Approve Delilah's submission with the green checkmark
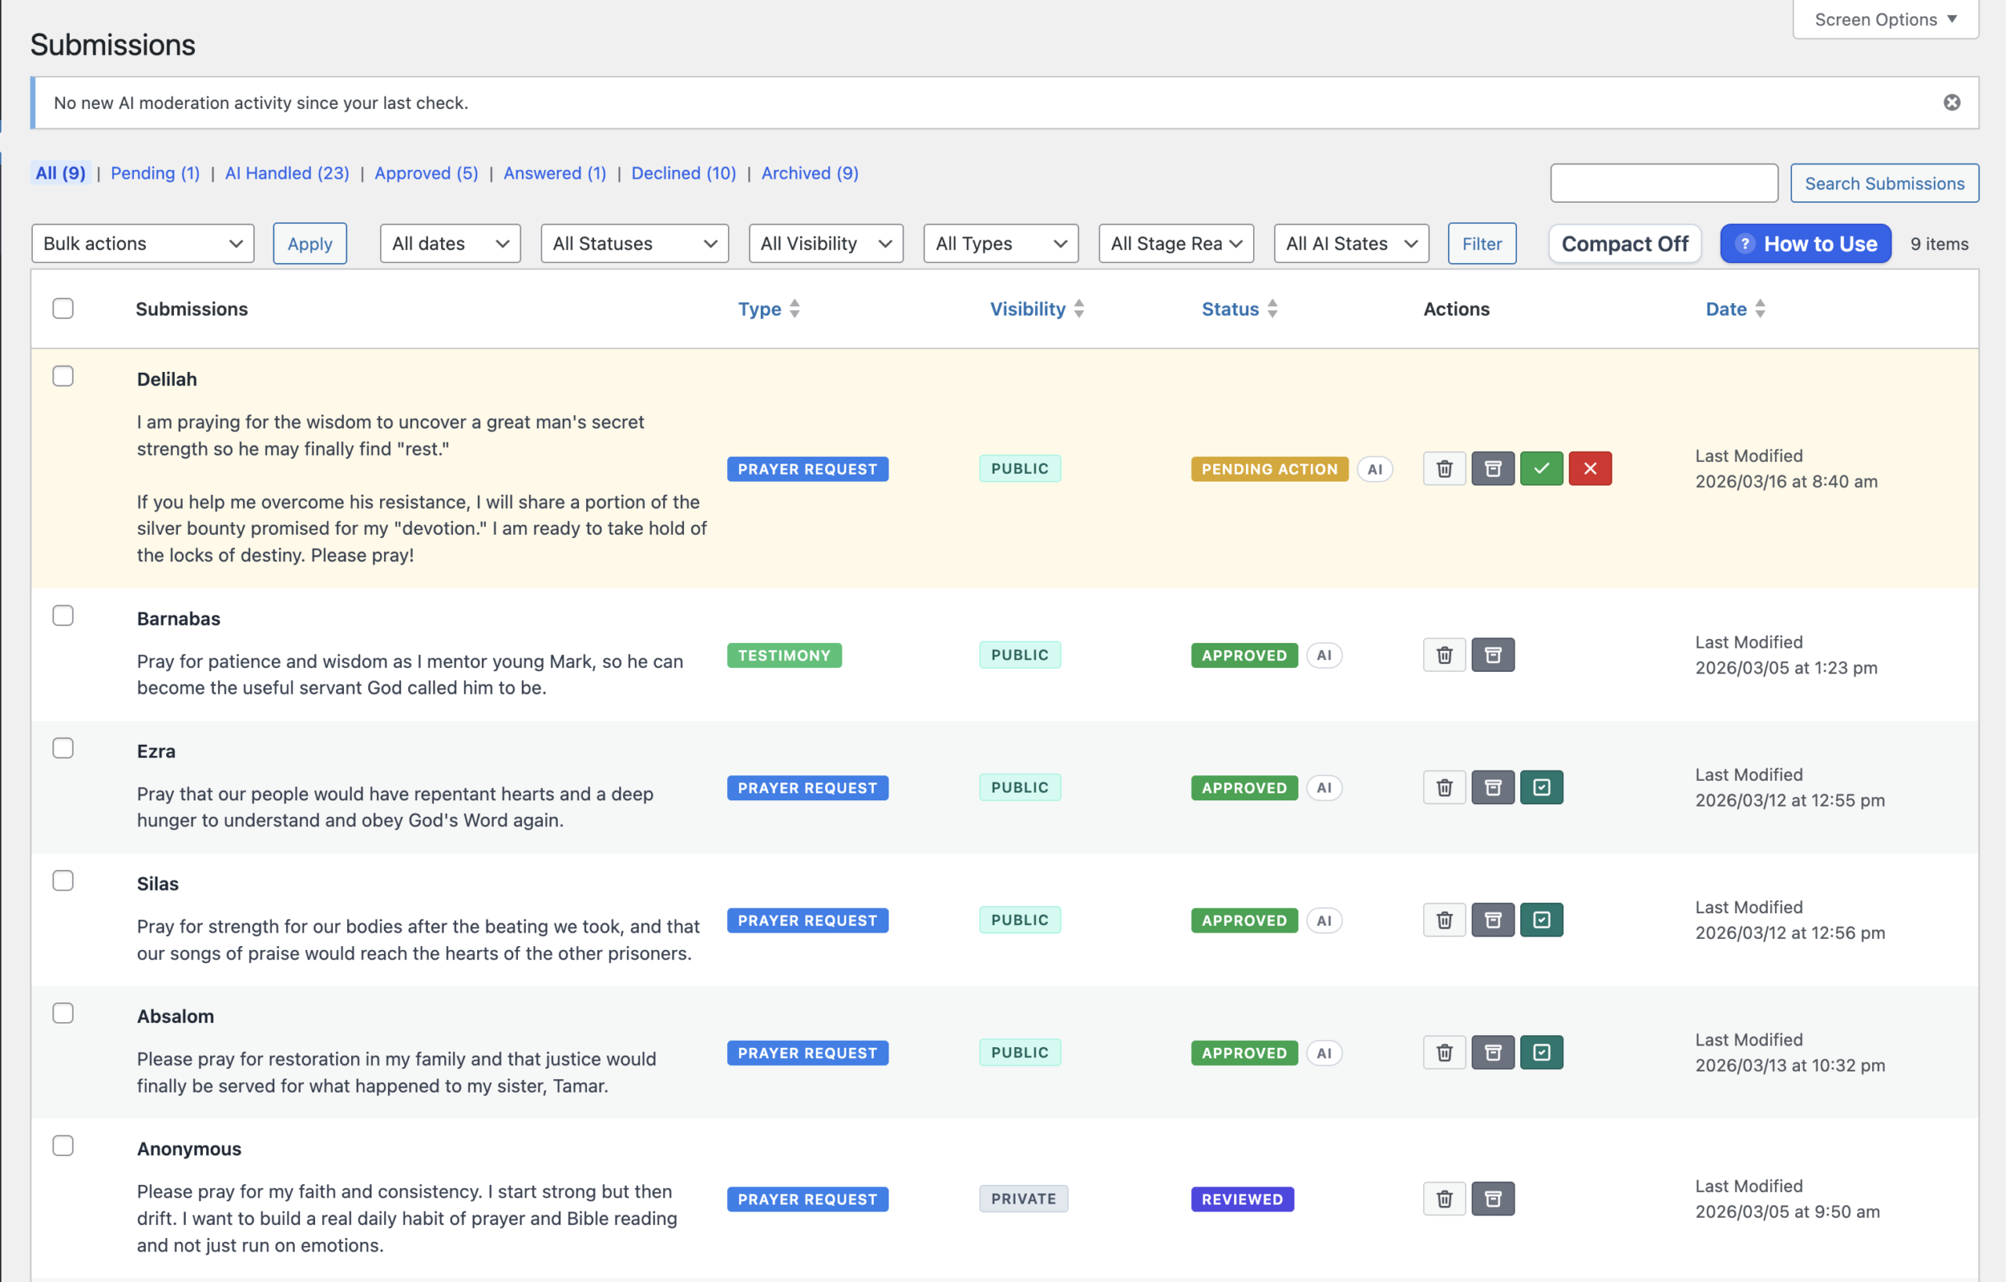2006x1282 pixels. pyautogui.click(x=1541, y=468)
